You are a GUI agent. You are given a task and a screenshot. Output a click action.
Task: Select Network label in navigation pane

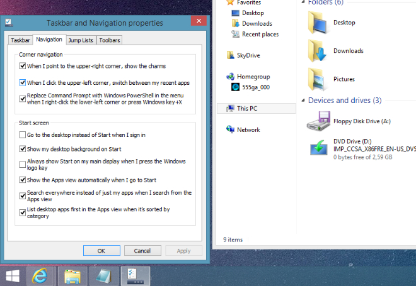pyautogui.click(x=248, y=129)
